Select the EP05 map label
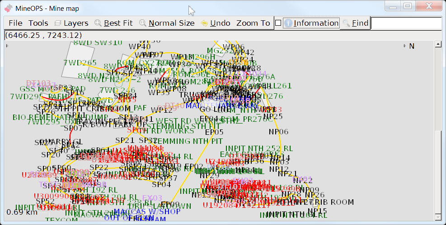The height and width of the screenshot is (225, 446). point(215,132)
